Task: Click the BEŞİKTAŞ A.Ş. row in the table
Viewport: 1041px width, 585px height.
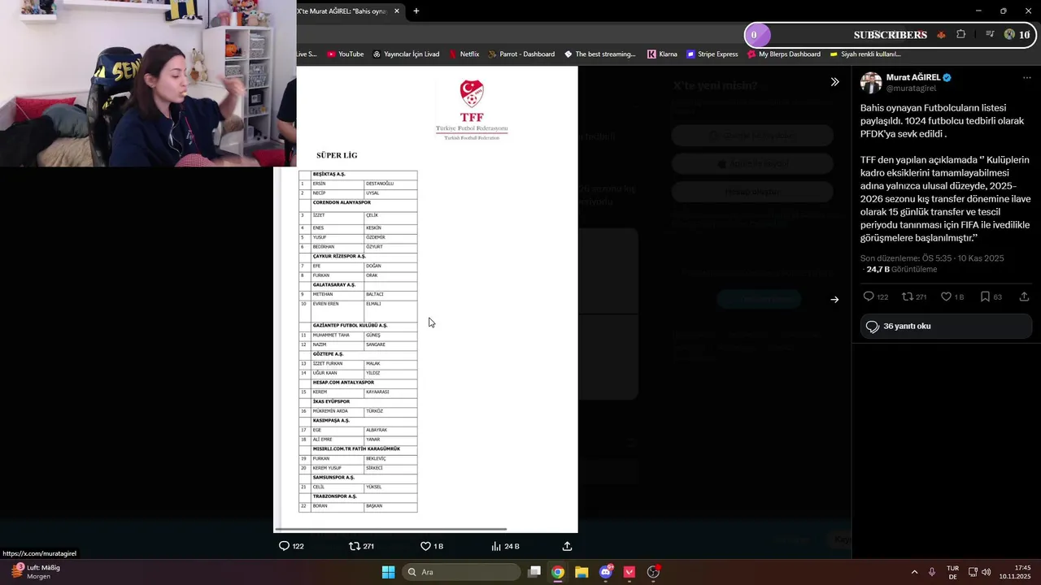Action: (358, 175)
